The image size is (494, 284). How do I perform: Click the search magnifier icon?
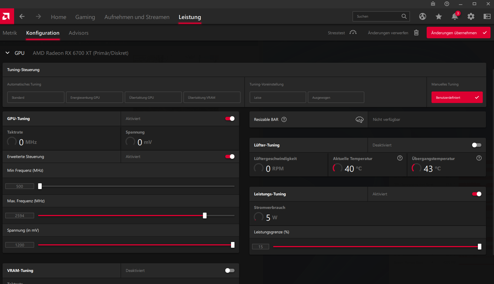click(x=404, y=16)
